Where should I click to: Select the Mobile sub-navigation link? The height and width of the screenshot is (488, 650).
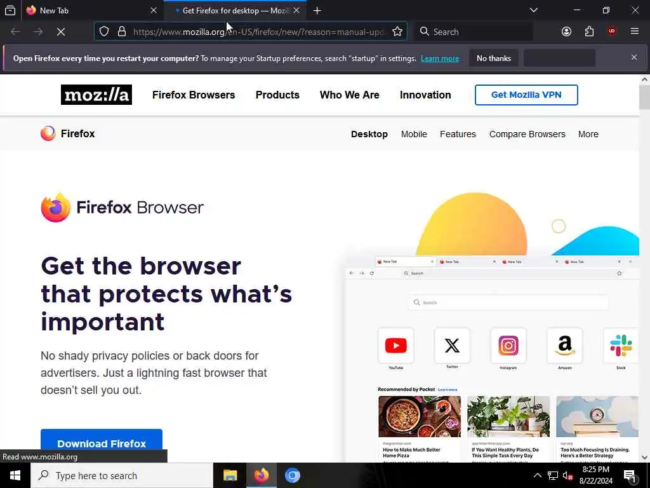pyautogui.click(x=414, y=134)
